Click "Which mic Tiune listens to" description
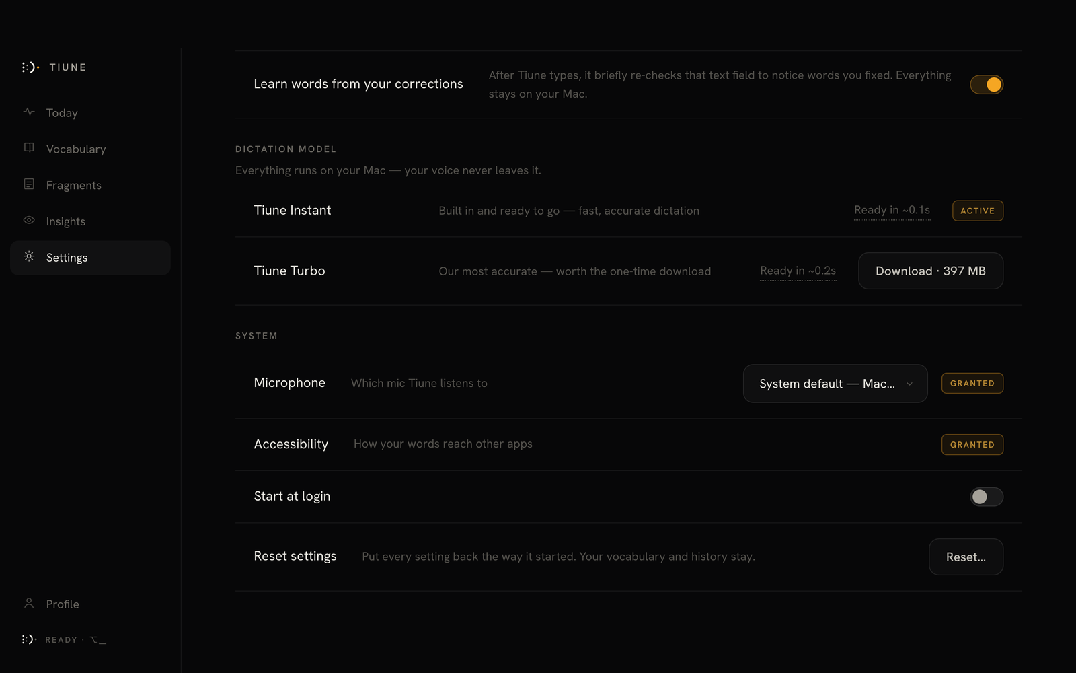The image size is (1076, 673). 419,383
